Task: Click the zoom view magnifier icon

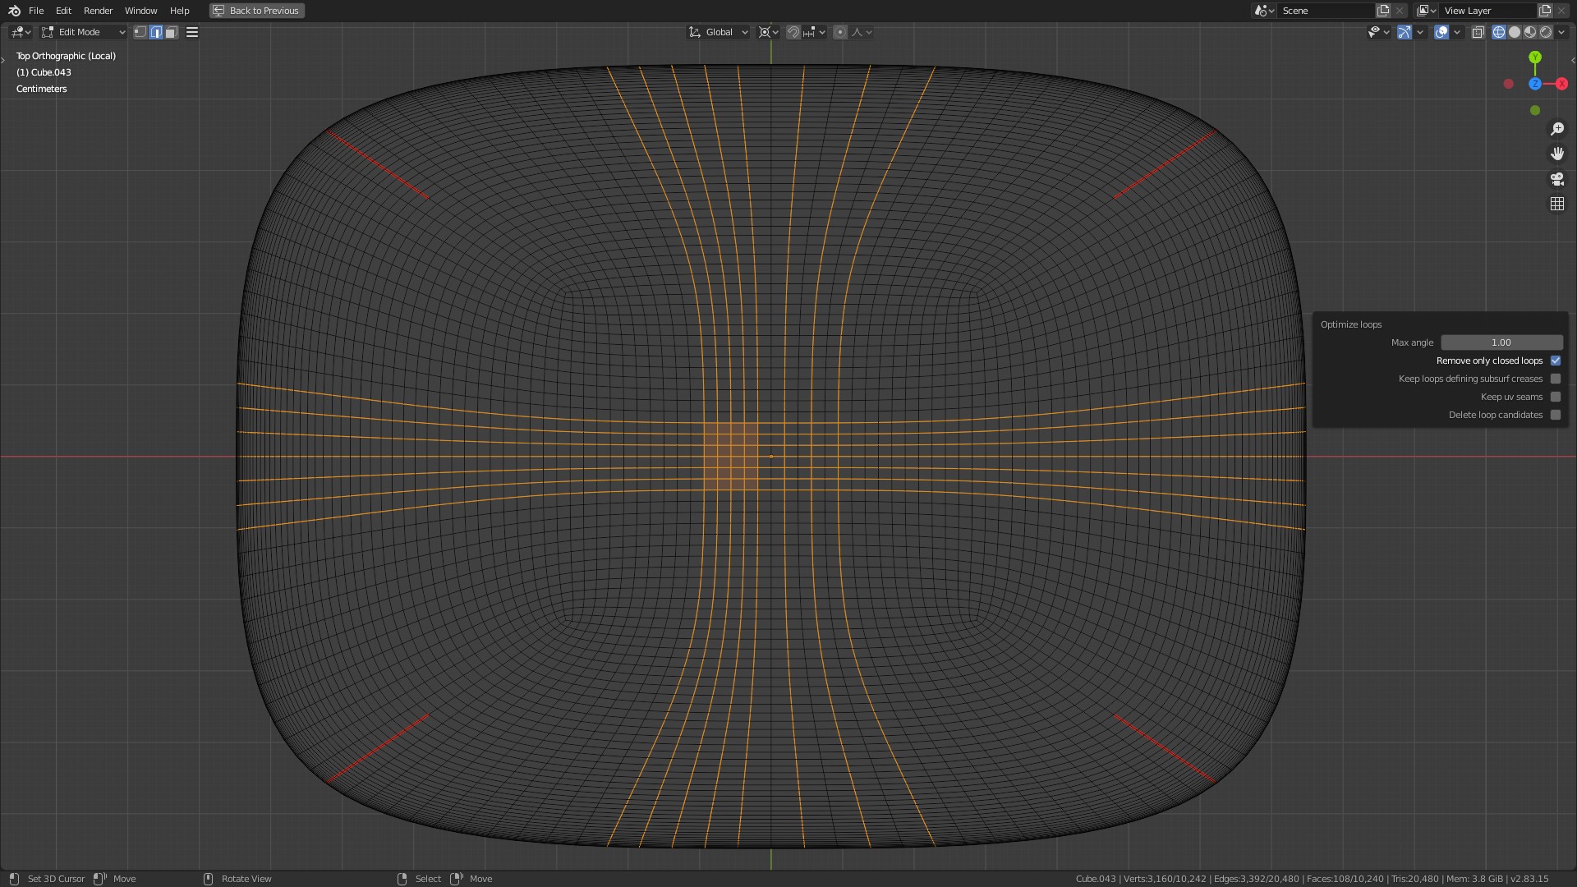Action: coord(1556,129)
